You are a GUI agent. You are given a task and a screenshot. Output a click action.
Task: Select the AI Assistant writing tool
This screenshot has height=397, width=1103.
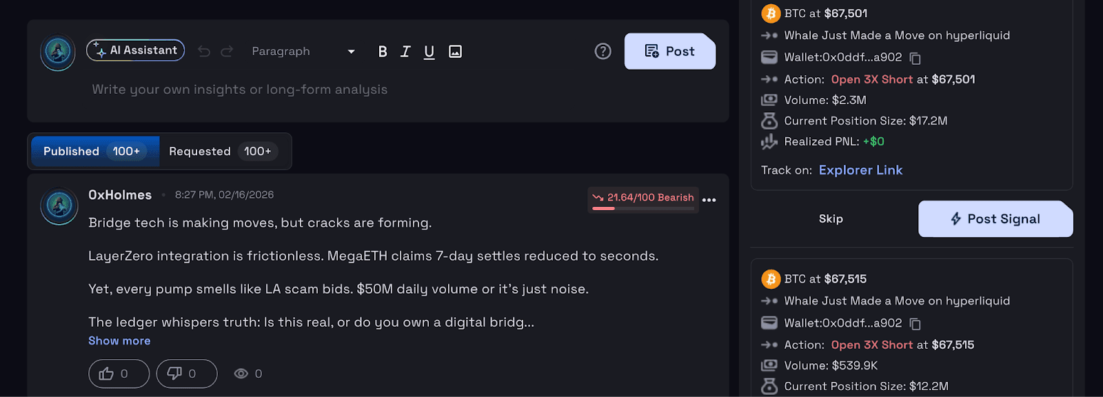[135, 50]
